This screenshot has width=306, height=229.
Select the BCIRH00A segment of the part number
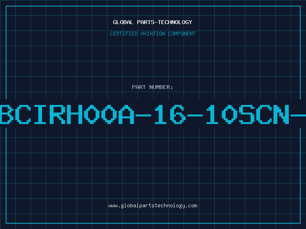tap(67, 114)
